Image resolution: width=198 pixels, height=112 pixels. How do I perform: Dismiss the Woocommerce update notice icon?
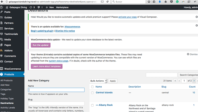pos(197,25)
